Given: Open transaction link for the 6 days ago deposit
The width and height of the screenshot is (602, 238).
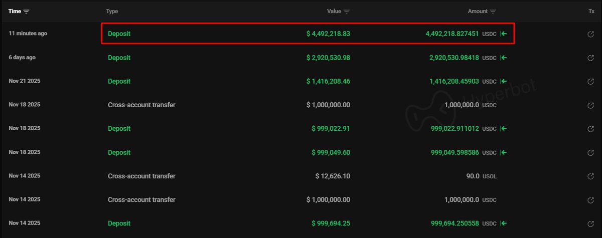Looking at the screenshot, I should coord(590,58).
